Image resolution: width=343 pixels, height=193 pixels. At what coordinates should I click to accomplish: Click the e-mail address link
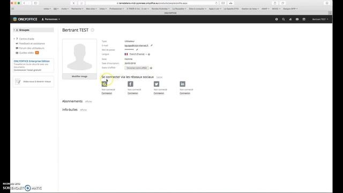[136, 46]
